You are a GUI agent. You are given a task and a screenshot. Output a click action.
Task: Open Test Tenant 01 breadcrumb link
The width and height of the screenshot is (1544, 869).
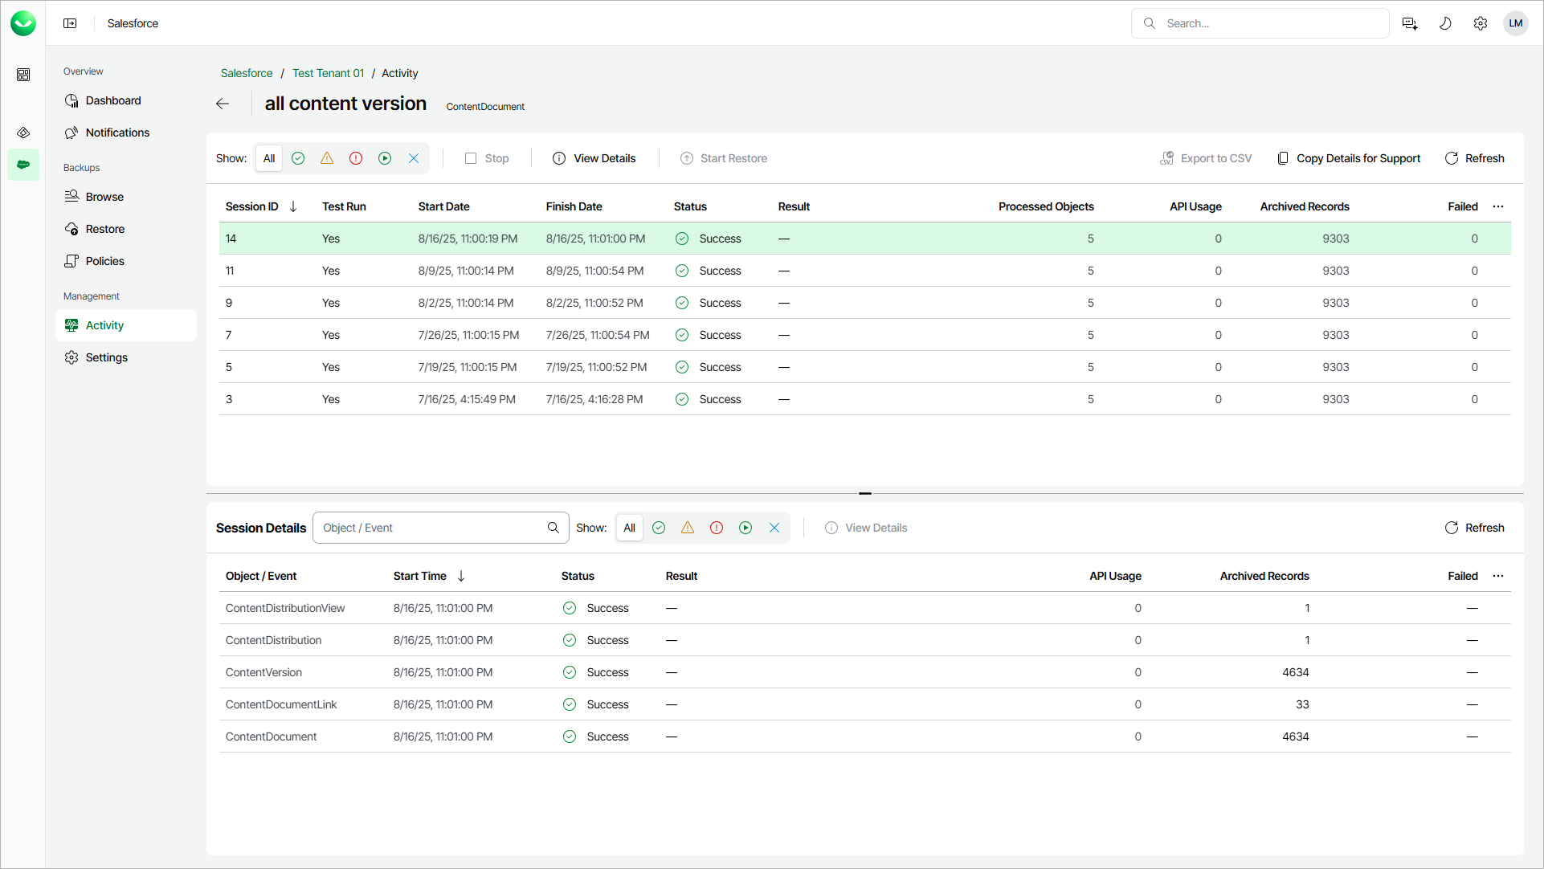click(x=328, y=73)
